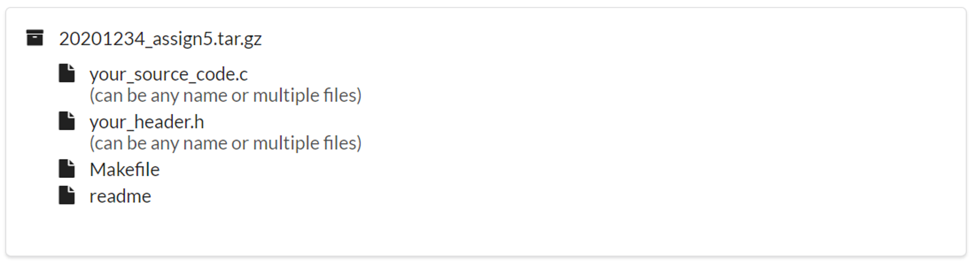Click the note under your_header.h
980x268 pixels.
[x=225, y=143]
